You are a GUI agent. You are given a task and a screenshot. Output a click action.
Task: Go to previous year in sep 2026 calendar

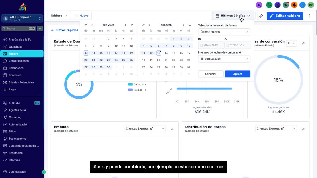point(86,25)
